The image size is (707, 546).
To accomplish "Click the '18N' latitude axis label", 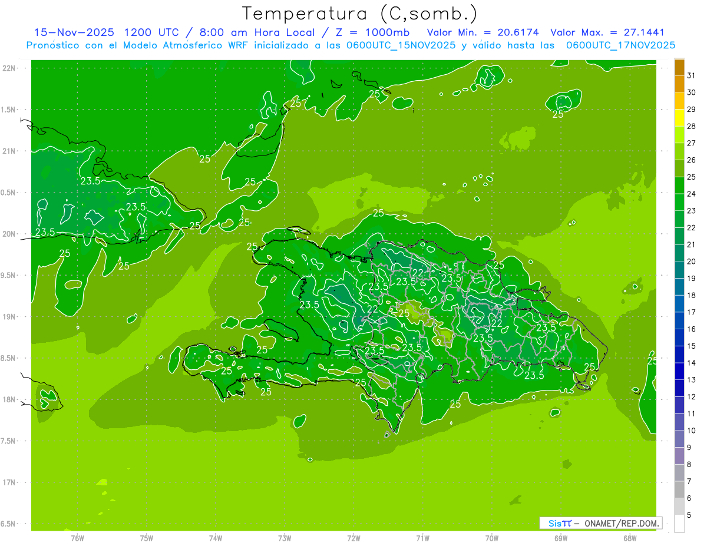I will click(9, 400).
